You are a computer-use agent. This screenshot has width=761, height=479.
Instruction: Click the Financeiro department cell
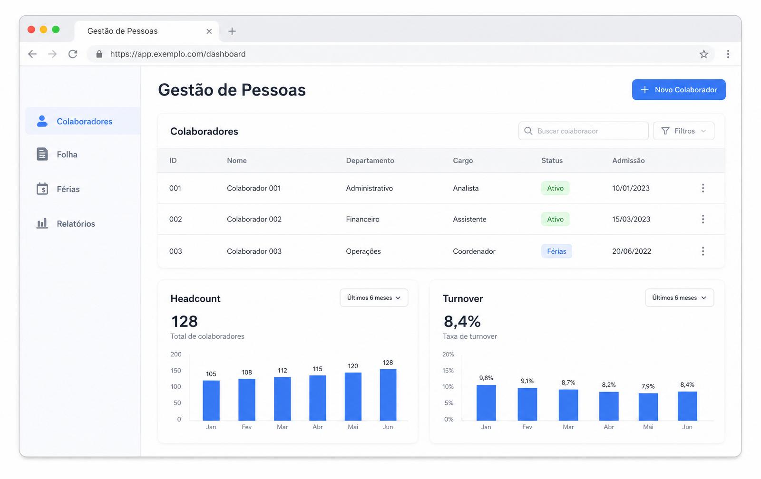(x=363, y=219)
